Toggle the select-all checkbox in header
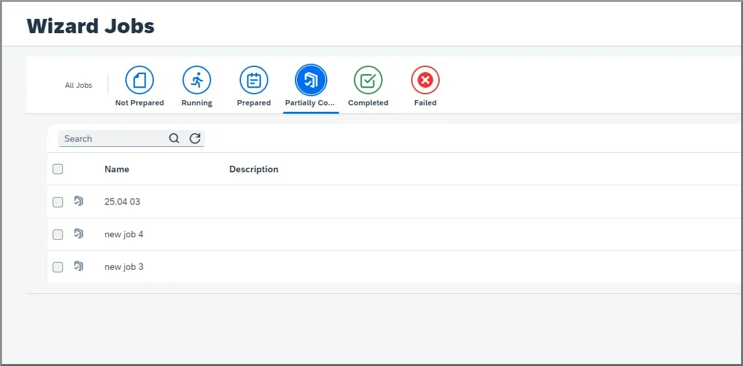 [x=58, y=169]
